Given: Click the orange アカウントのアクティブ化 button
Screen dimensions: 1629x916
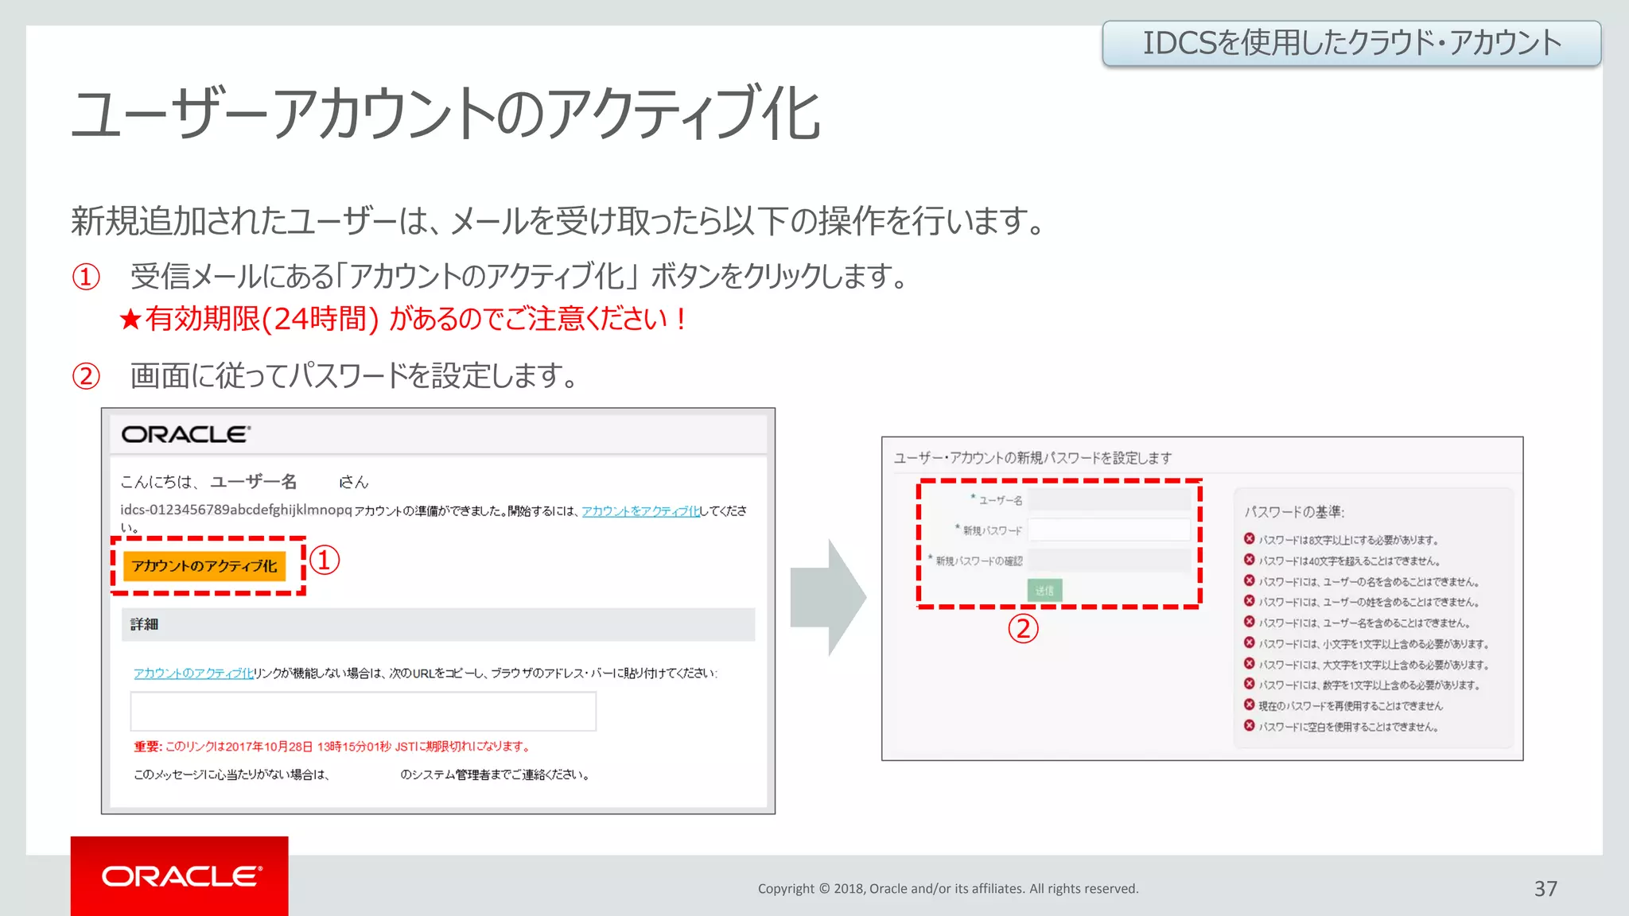Looking at the screenshot, I should [204, 566].
